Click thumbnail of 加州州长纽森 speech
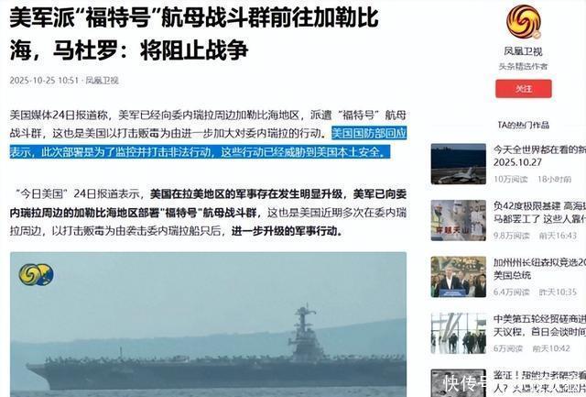The height and width of the screenshot is (397, 586). tap(458, 277)
